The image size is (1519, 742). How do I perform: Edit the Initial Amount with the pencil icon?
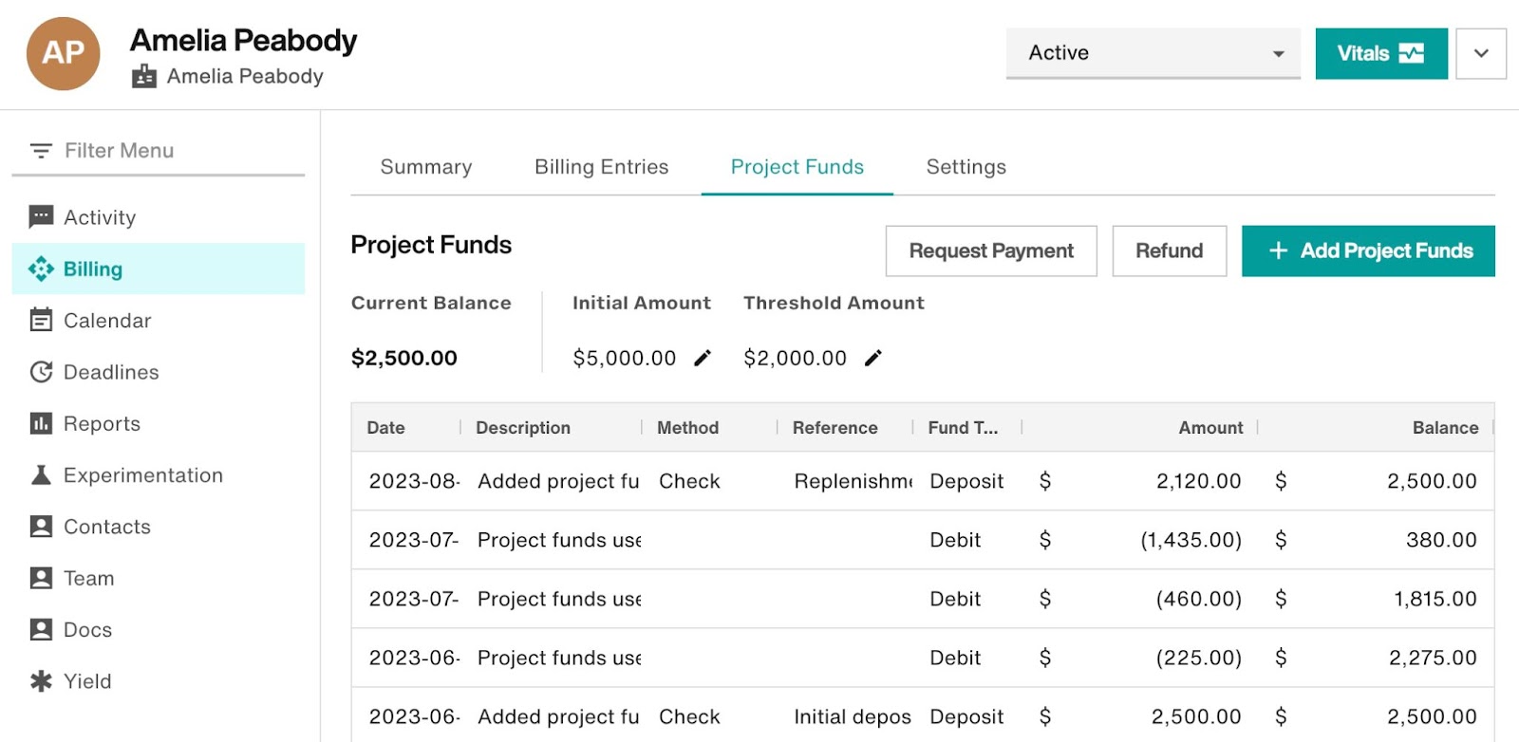tap(703, 358)
